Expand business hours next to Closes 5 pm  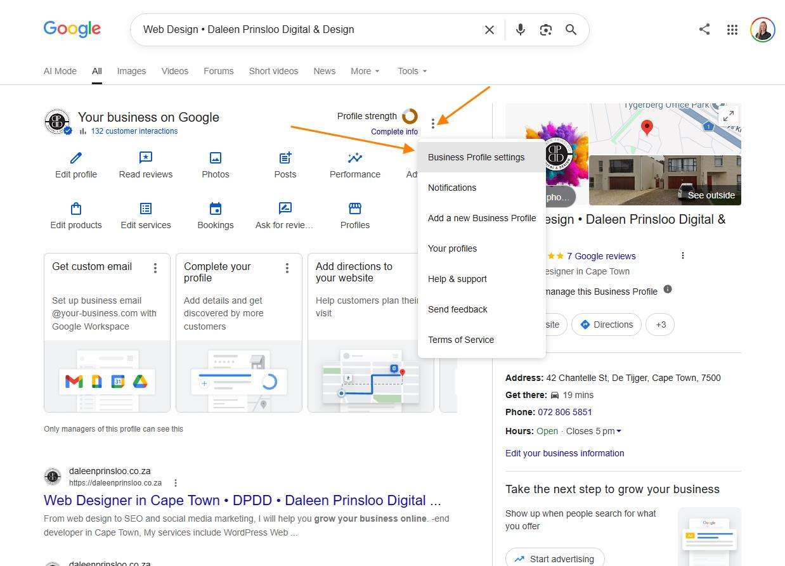click(619, 431)
